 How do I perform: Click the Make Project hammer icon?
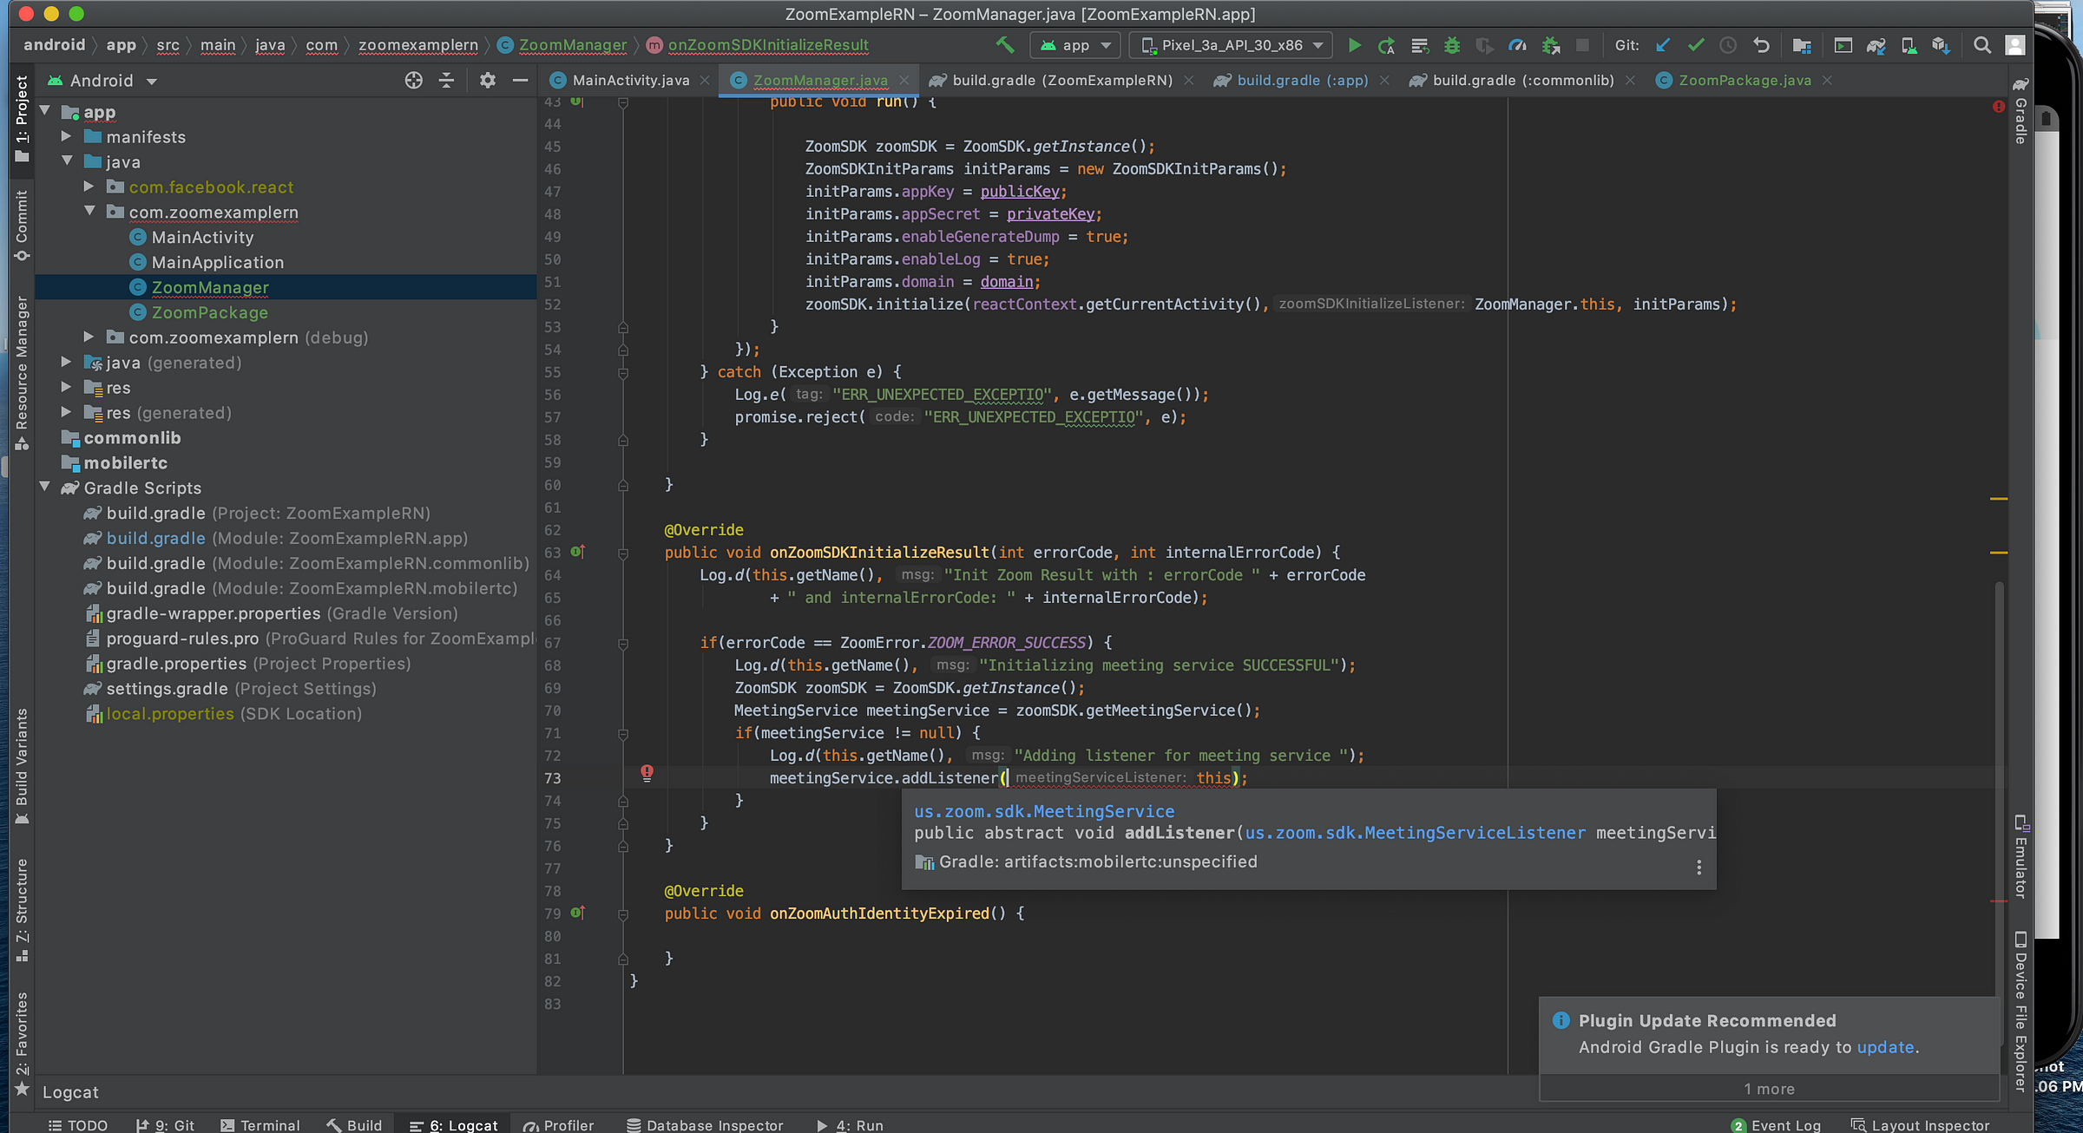pos(1005,45)
